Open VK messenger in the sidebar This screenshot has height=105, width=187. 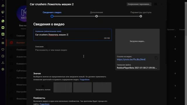click(3, 28)
